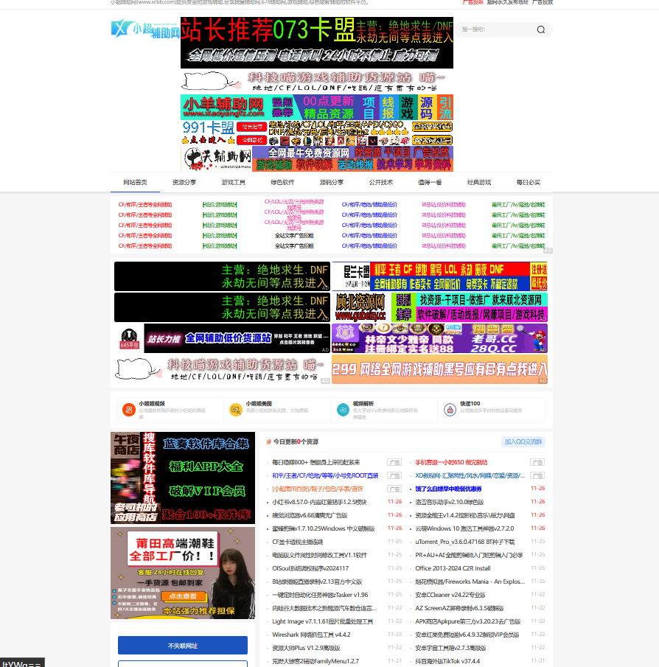Open the 资源分享 menu item
659x667 pixels.
click(x=184, y=183)
